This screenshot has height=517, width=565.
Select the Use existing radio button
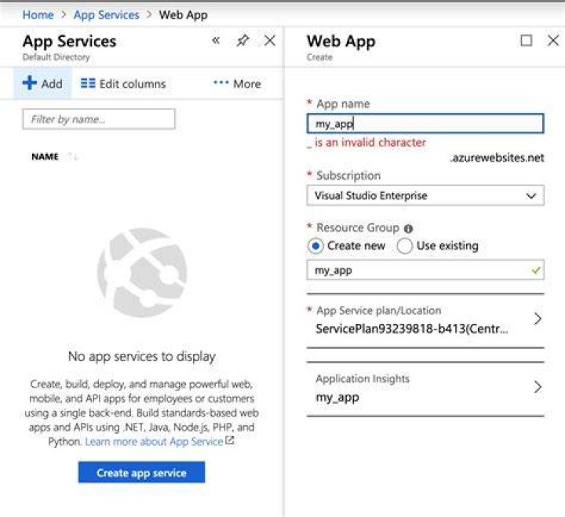pyautogui.click(x=404, y=246)
